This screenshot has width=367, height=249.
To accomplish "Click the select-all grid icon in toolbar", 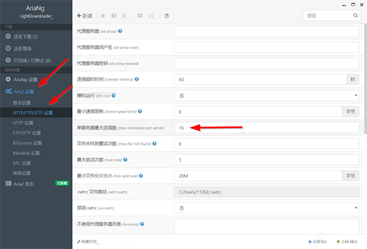I will click(140, 16).
